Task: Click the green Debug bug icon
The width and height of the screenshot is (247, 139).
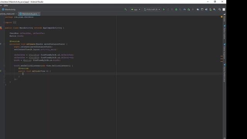Action: click(176, 9)
